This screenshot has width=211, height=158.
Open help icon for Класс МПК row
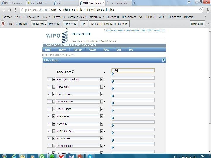click(x=113, y=125)
